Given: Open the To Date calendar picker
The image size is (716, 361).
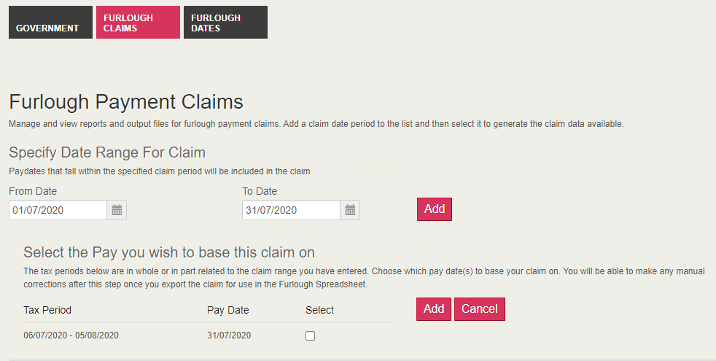Looking at the screenshot, I should [351, 210].
